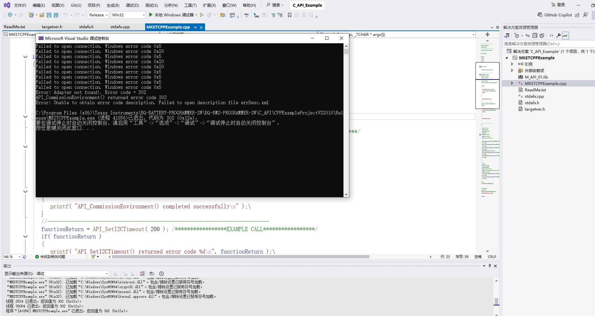The width and height of the screenshot is (595, 316).
Task: Open the debugger target dropdown arrow
Action: [196, 15]
